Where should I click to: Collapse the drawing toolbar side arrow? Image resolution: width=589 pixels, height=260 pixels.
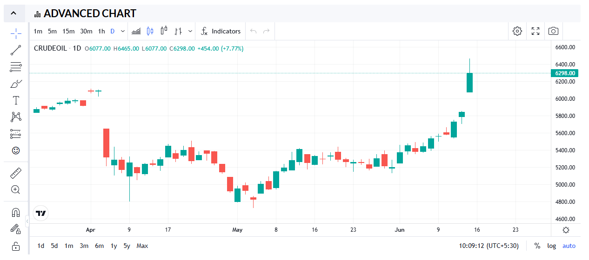click(x=27, y=221)
